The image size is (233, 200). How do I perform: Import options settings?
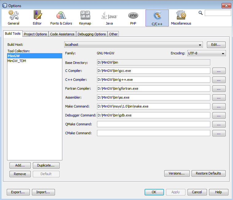point(43,192)
